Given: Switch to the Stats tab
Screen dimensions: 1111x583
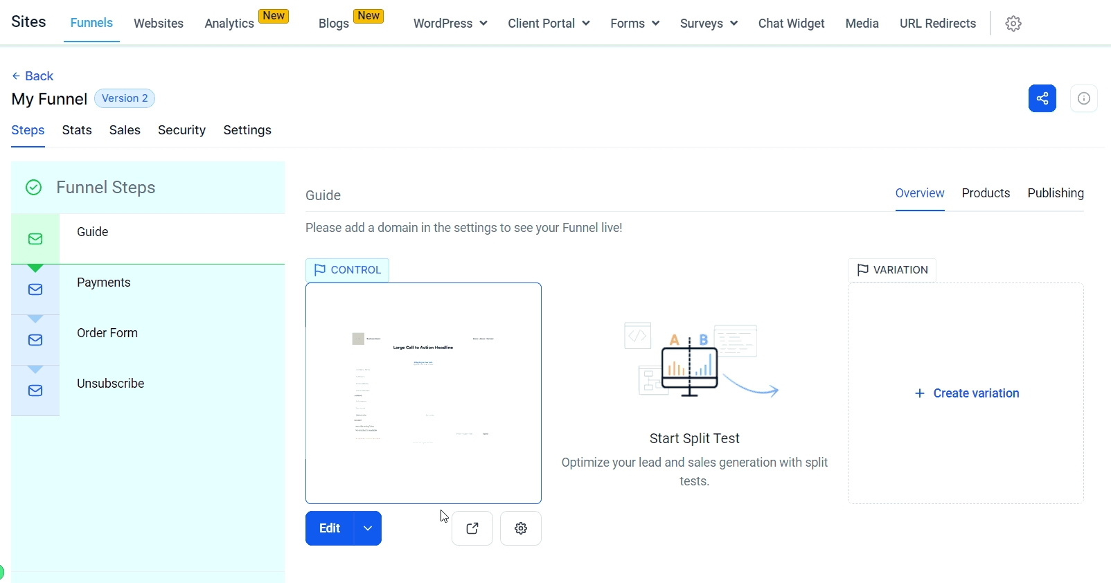Looking at the screenshot, I should pyautogui.click(x=77, y=130).
